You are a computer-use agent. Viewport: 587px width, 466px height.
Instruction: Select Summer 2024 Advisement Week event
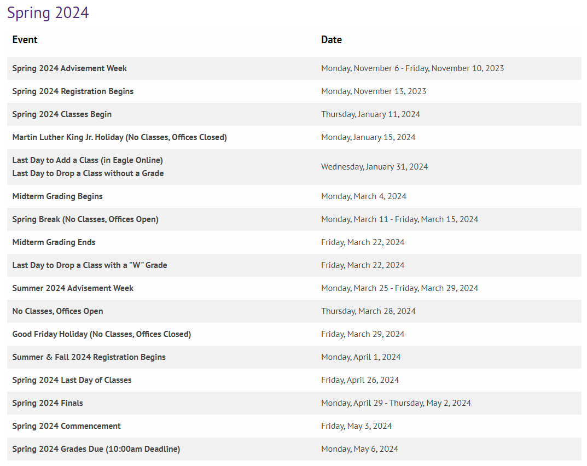(73, 288)
